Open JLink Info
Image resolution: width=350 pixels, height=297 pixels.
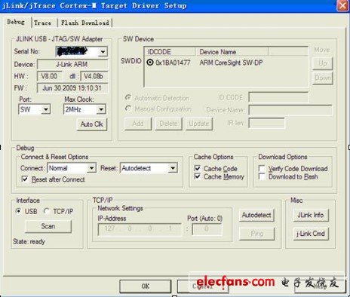(x=311, y=215)
